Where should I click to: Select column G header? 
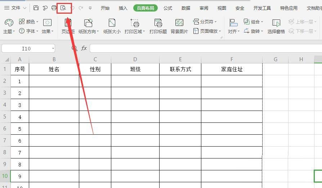tap(276, 59)
